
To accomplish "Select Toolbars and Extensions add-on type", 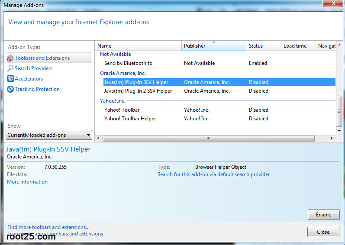I will pyautogui.click(x=49, y=58).
